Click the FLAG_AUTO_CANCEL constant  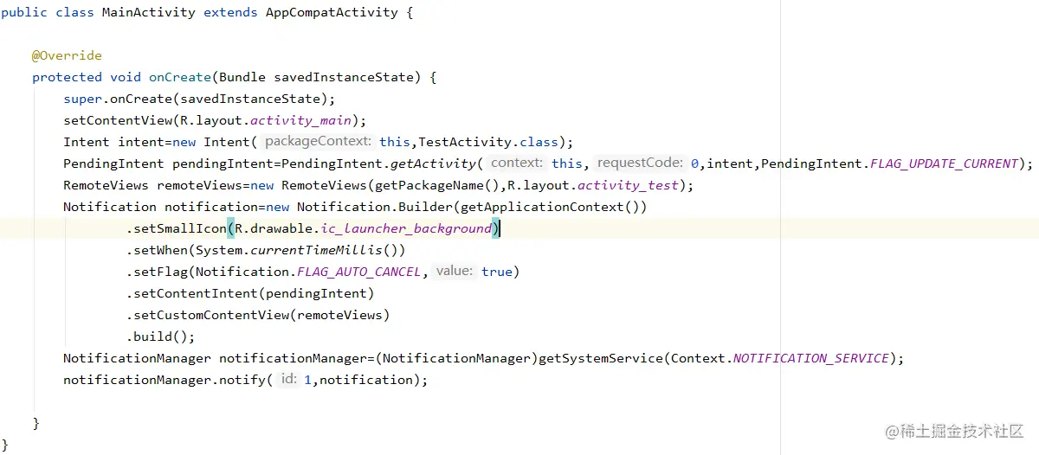click(x=359, y=272)
